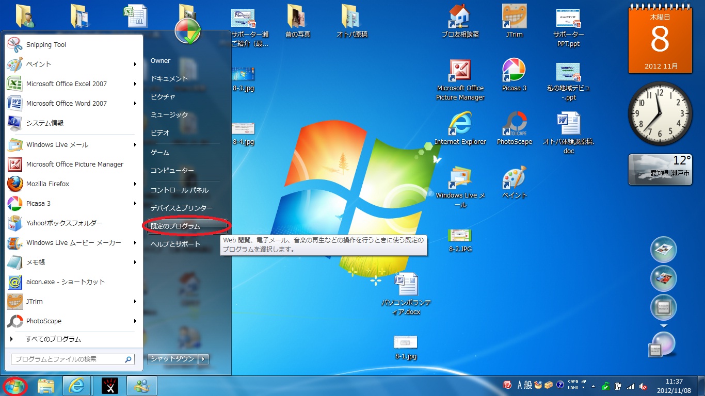Open Snipping Tool from the Start menu

point(74,45)
